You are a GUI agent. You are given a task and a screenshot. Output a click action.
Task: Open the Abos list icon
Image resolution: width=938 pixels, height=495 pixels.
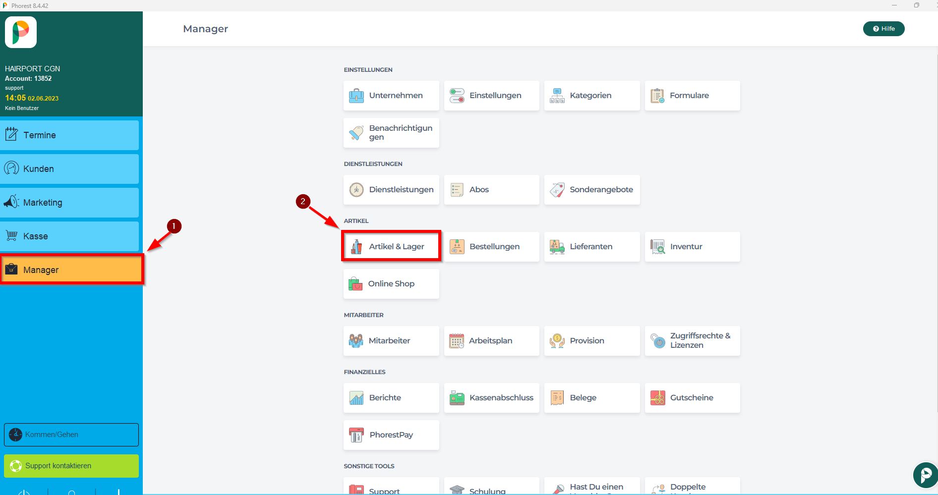(x=457, y=190)
